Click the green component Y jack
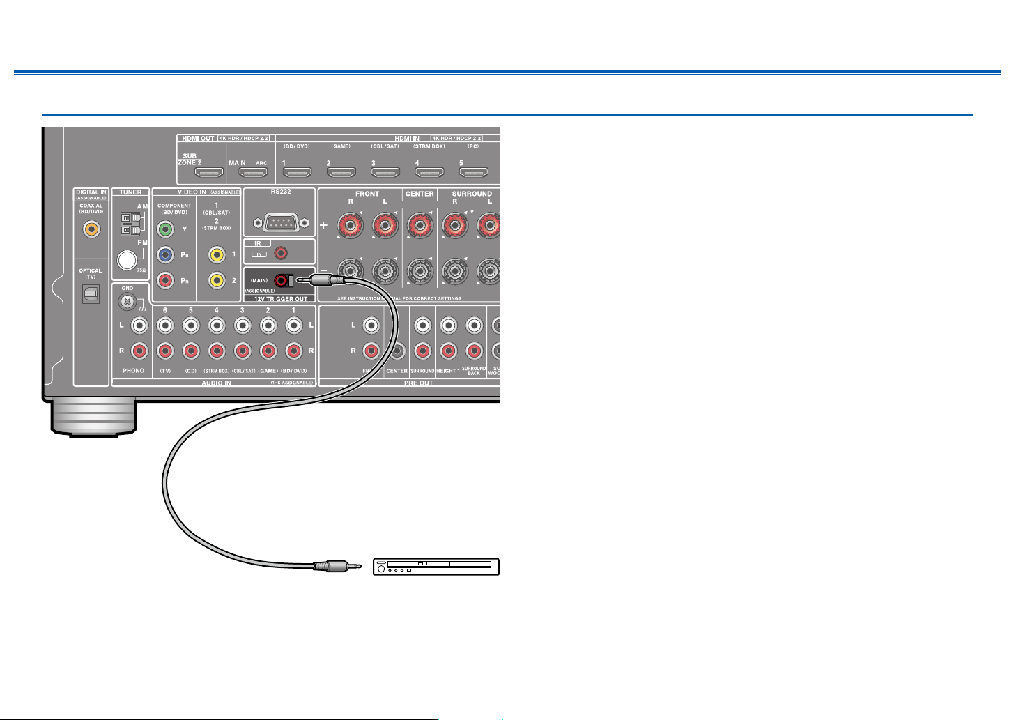This screenshot has width=1016, height=720. point(165,229)
